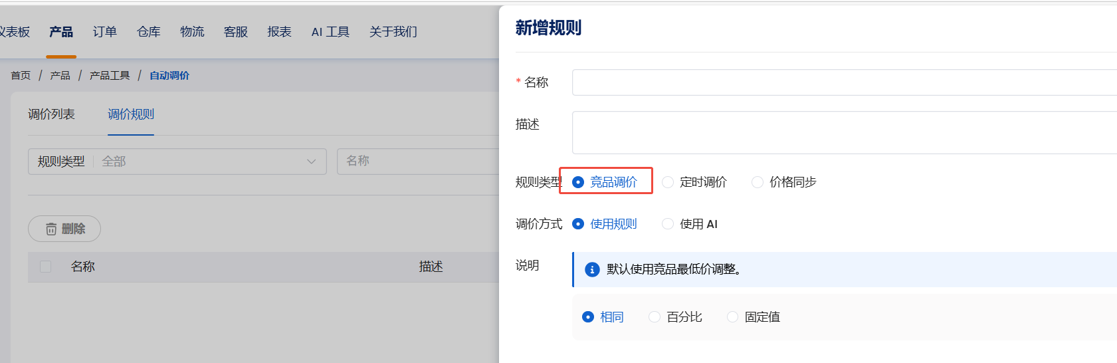Click the 产品工具 breadcrumb link
Image resolution: width=1117 pixels, height=363 pixels.
(110, 76)
